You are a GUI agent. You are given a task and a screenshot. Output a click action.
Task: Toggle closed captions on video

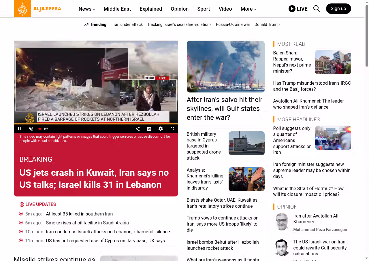coord(149,129)
